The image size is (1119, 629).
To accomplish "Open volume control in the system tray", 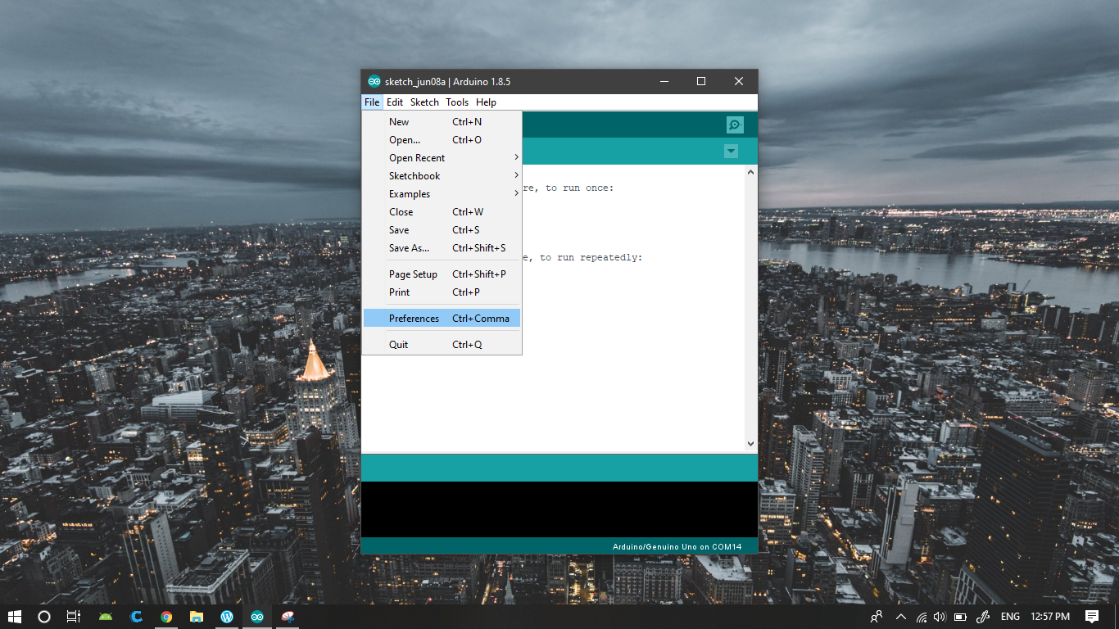I will click(x=937, y=617).
